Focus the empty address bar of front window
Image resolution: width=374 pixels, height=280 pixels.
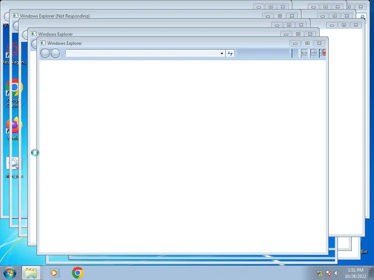pos(142,53)
